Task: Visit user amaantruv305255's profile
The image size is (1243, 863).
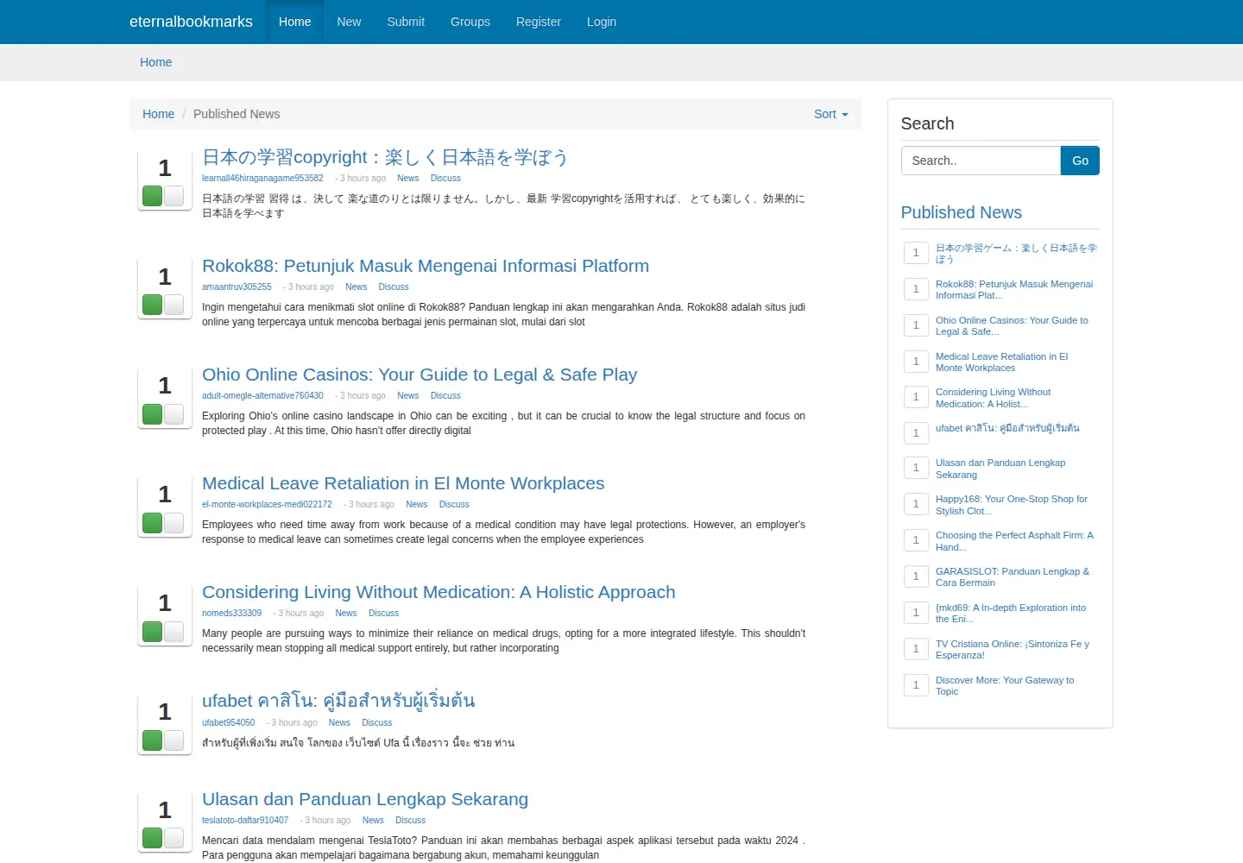Action: pos(237,287)
